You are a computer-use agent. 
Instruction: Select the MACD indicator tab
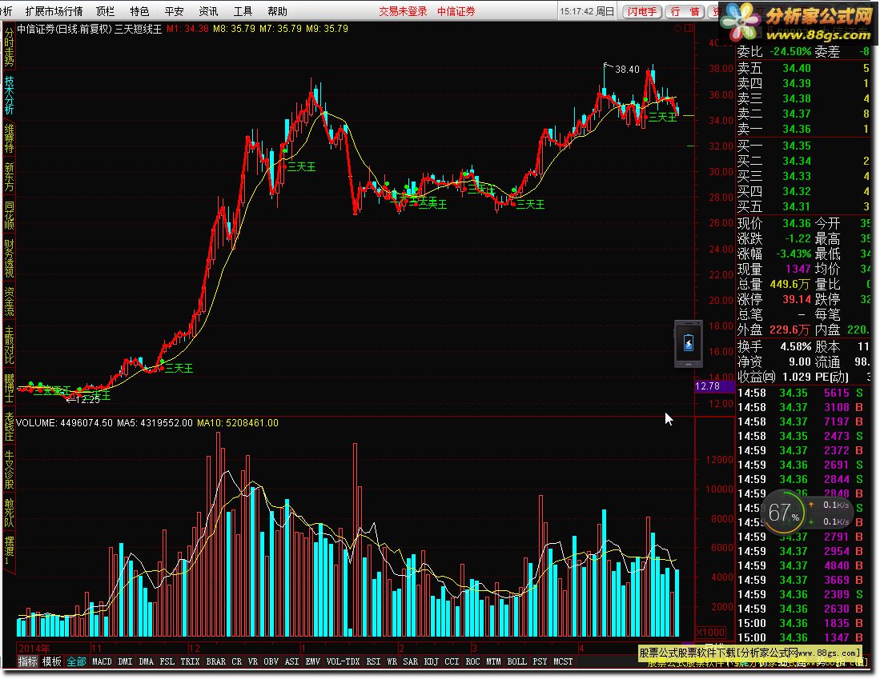[x=102, y=661]
